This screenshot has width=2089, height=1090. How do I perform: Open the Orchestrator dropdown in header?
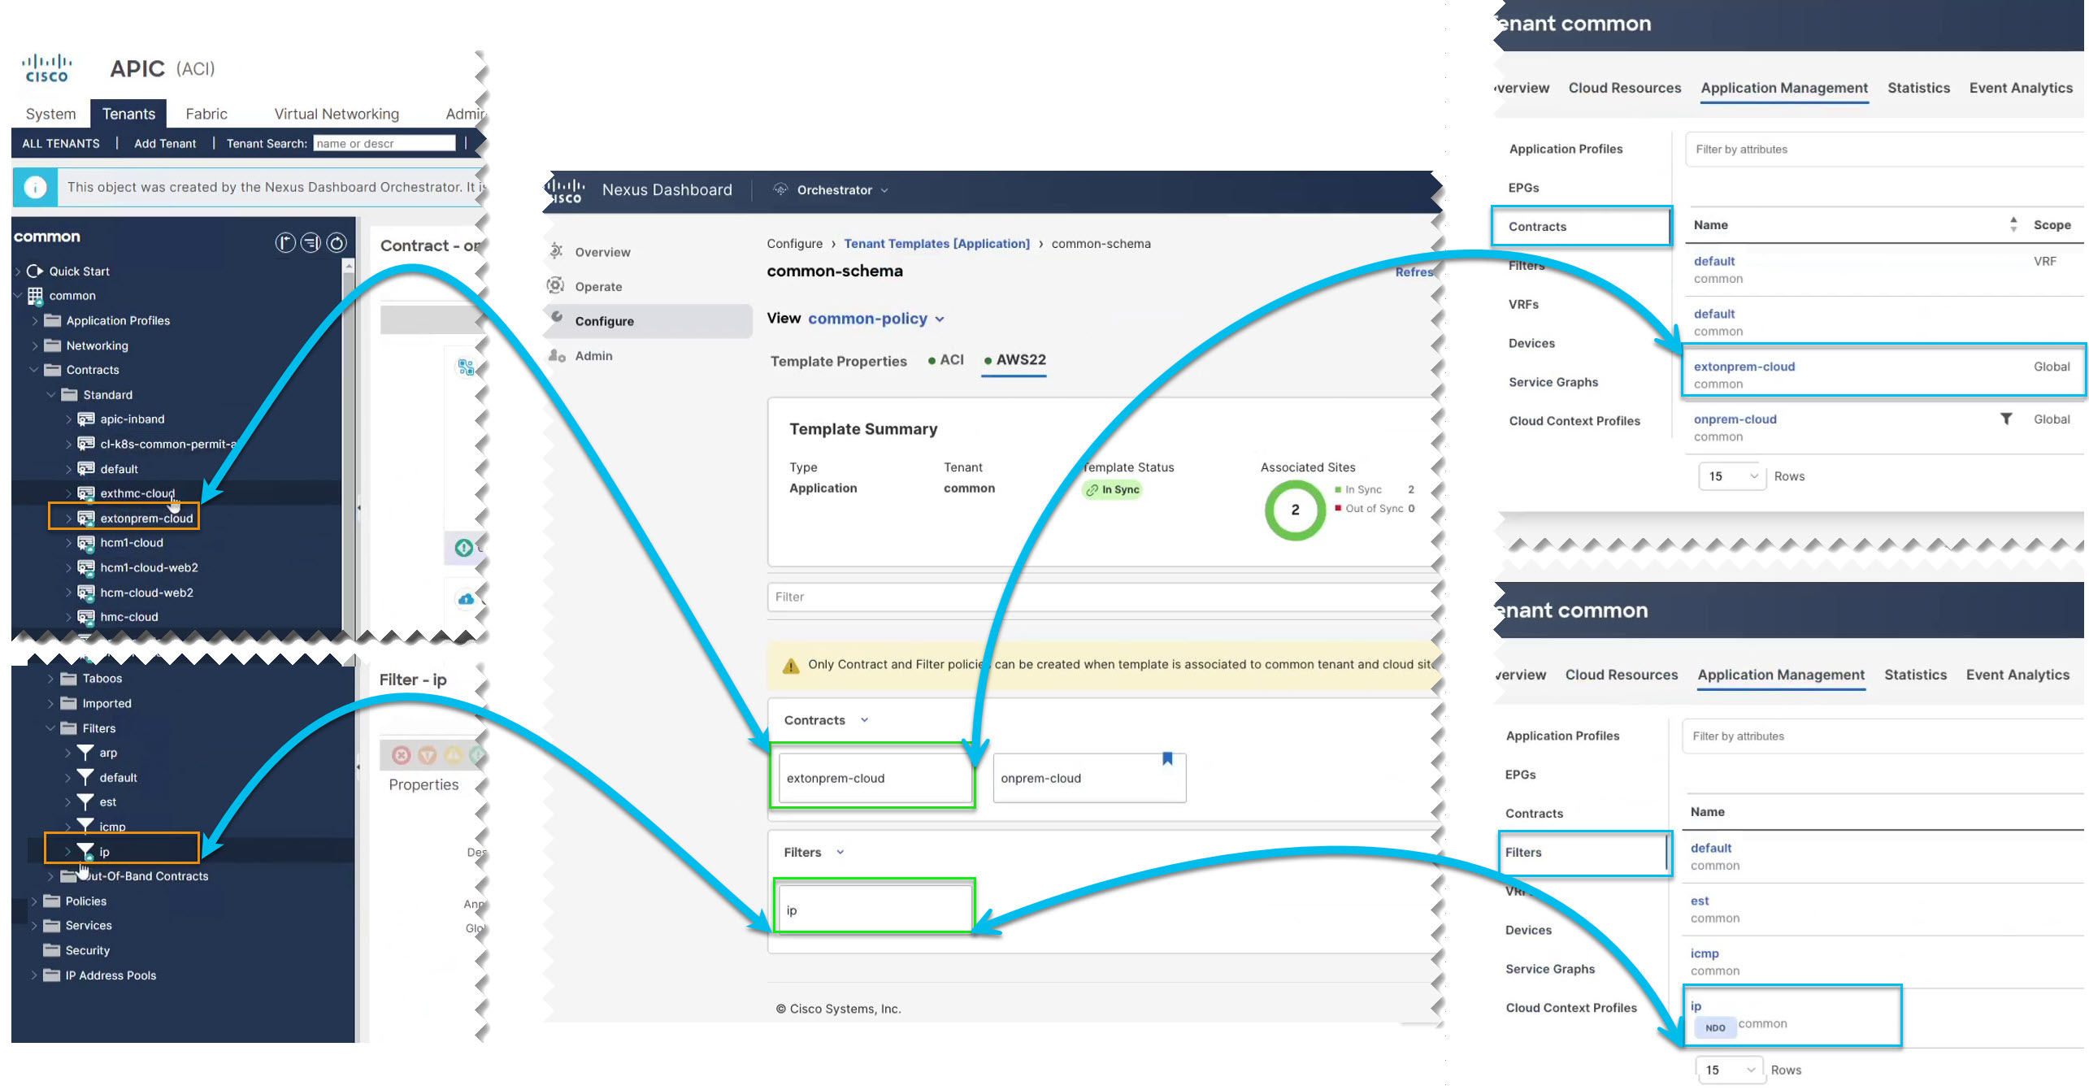pyautogui.click(x=843, y=189)
